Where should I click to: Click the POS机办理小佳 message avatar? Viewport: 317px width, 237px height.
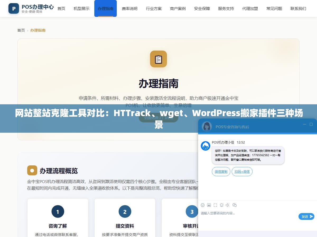206,146
